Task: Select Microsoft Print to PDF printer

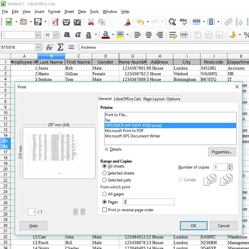Action: click(170, 131)
